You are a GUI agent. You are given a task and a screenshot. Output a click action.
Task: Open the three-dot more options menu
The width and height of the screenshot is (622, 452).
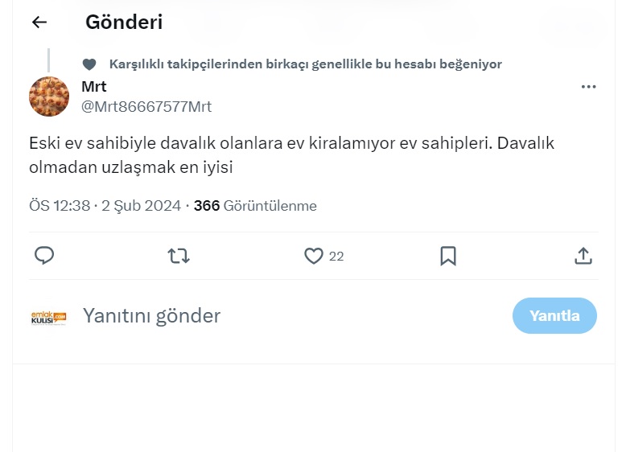click(588, 87)
